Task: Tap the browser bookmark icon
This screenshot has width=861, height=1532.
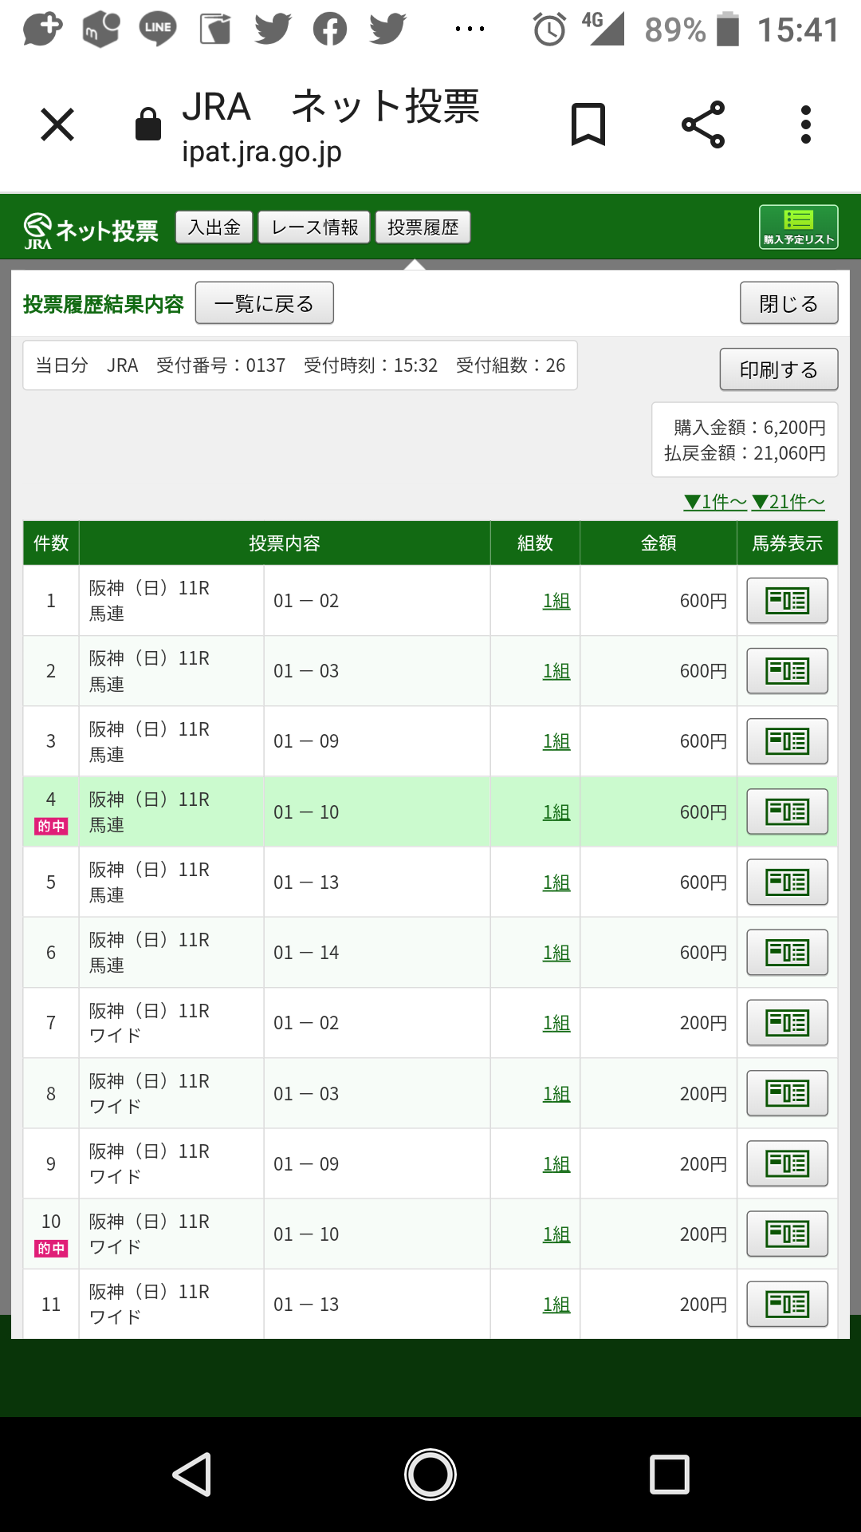Action: point(588,124)
